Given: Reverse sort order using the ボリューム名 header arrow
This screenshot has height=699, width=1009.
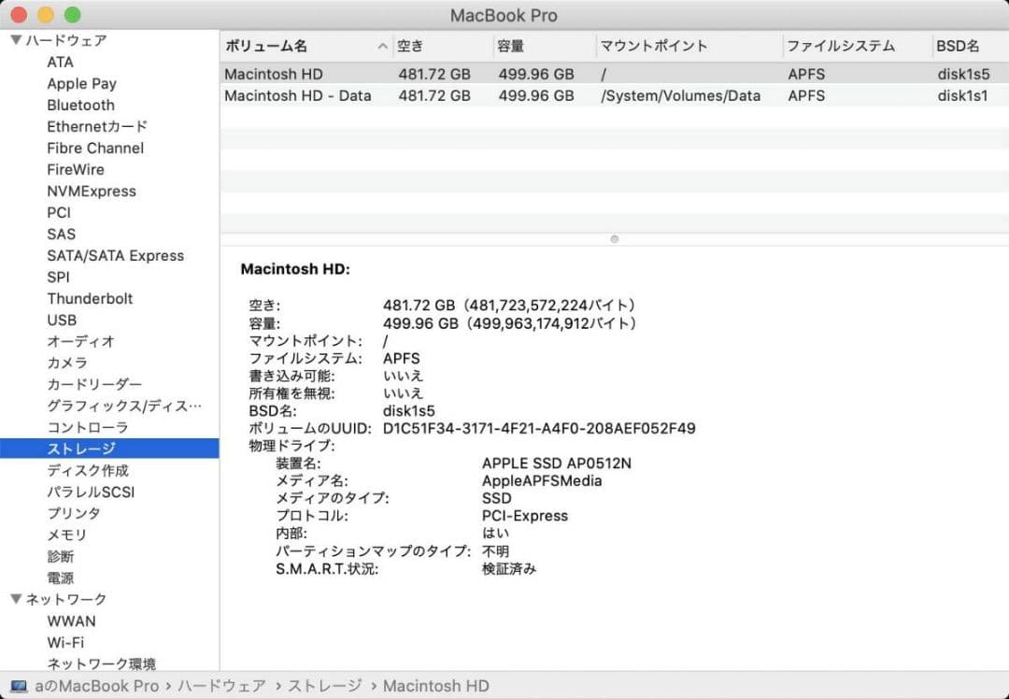Looking at the screenshot, I should [382, 45].
